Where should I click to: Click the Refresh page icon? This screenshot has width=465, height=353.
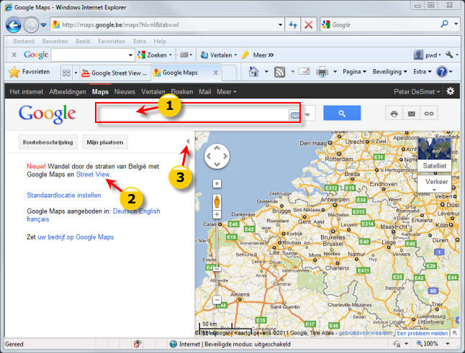click(x=293, y=25)
